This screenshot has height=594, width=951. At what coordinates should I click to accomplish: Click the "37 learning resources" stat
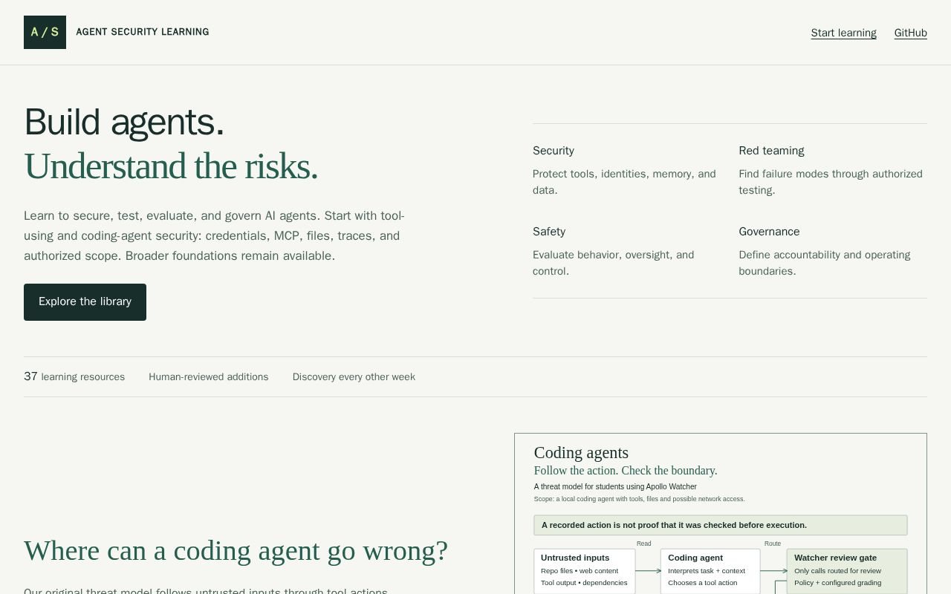coord(74,376)
